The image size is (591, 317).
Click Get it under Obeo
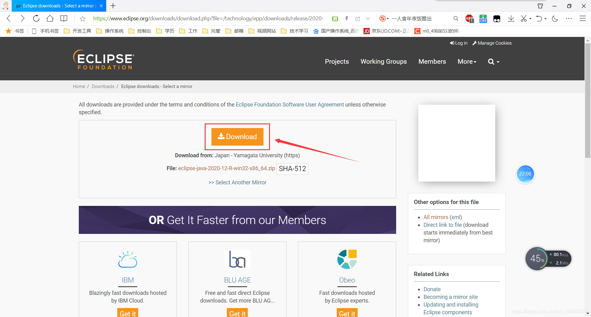(347, 313)
